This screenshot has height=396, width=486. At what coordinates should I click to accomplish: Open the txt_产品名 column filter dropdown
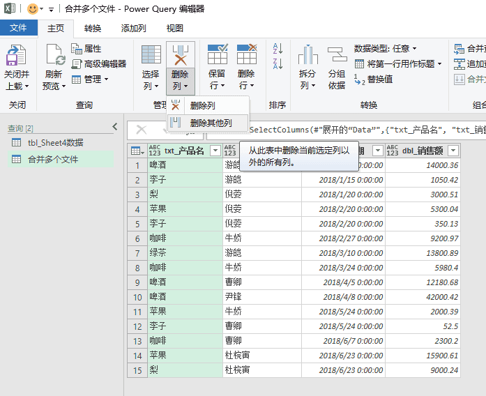(x=215, y=151)
